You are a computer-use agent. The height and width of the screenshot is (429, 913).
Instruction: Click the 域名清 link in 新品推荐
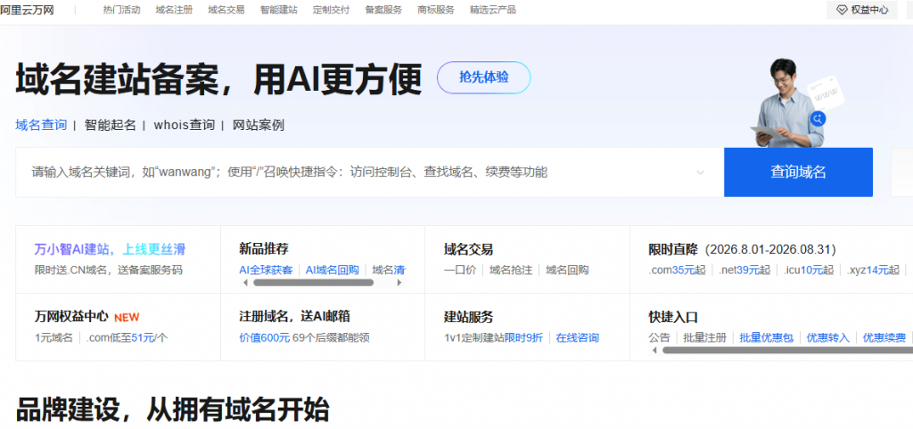pyautogui.click(x=389, y=270)
